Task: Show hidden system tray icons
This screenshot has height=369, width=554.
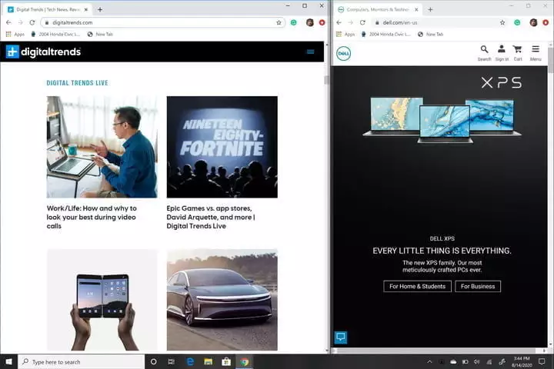Action: 430,361
